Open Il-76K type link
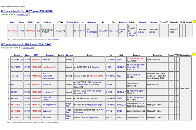Viewport: 196px width, 130px height. click(x=27, y=60)
